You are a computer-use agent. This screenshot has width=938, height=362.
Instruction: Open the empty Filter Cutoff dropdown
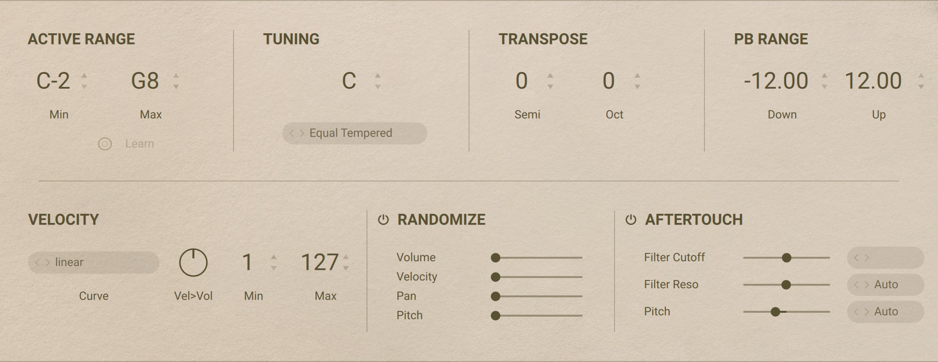coord(885,258)
